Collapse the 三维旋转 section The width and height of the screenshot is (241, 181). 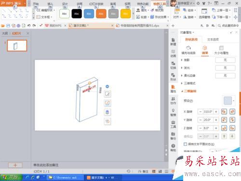[x=188, y=91]
